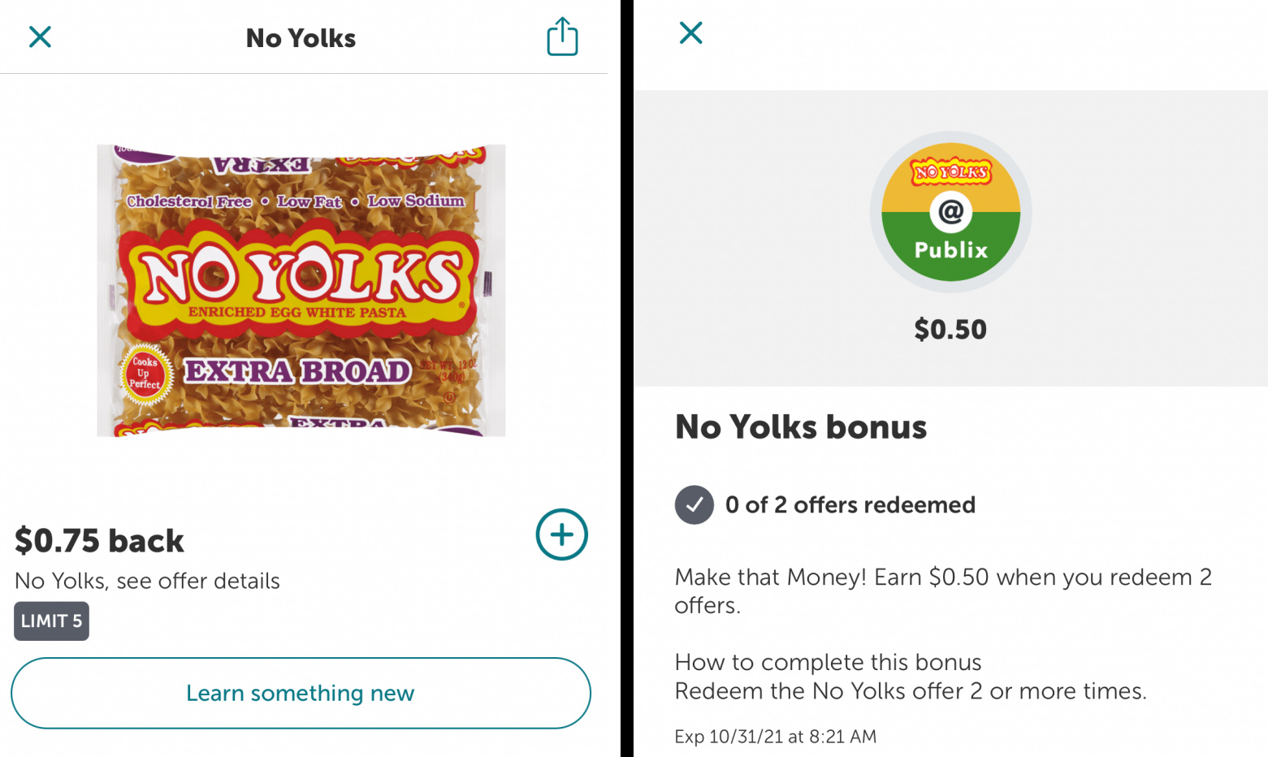Screen dimensions: 1272x757
Task: Tap the $0.50 bonus amount
Action: click(x=950, y=329)
